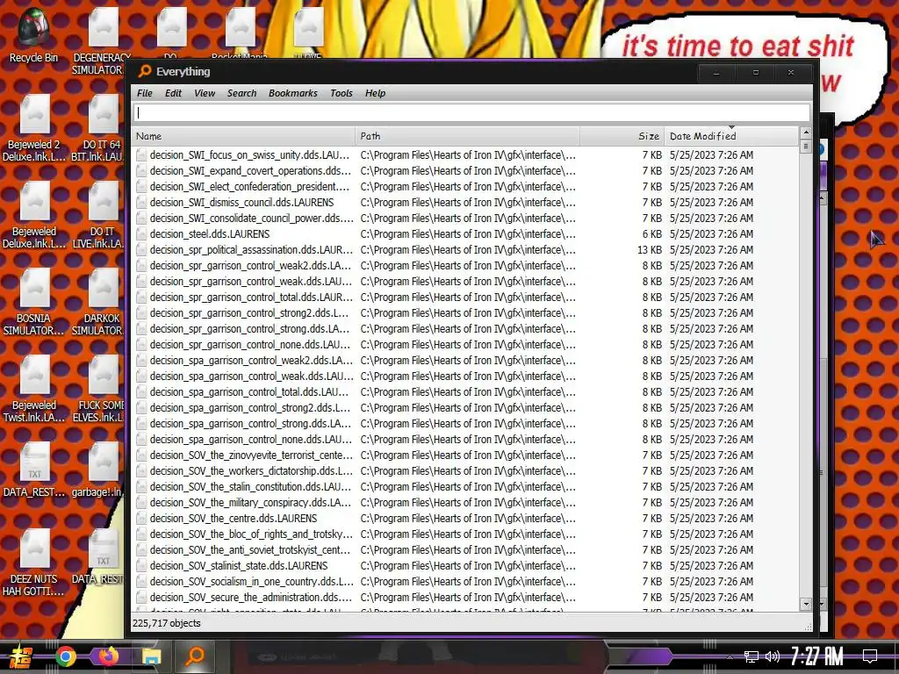Show hidden tray icons chevron
This screenshot has height=674, width=899.
(730, 656)
